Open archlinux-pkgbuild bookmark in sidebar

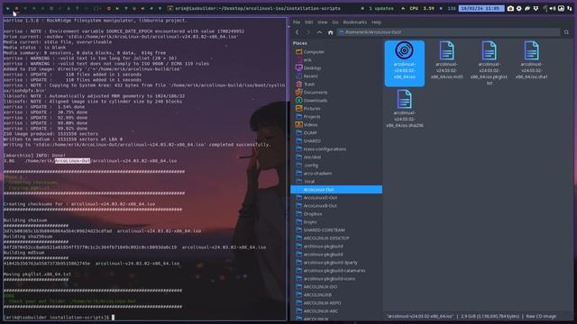(x=319, y=246)
